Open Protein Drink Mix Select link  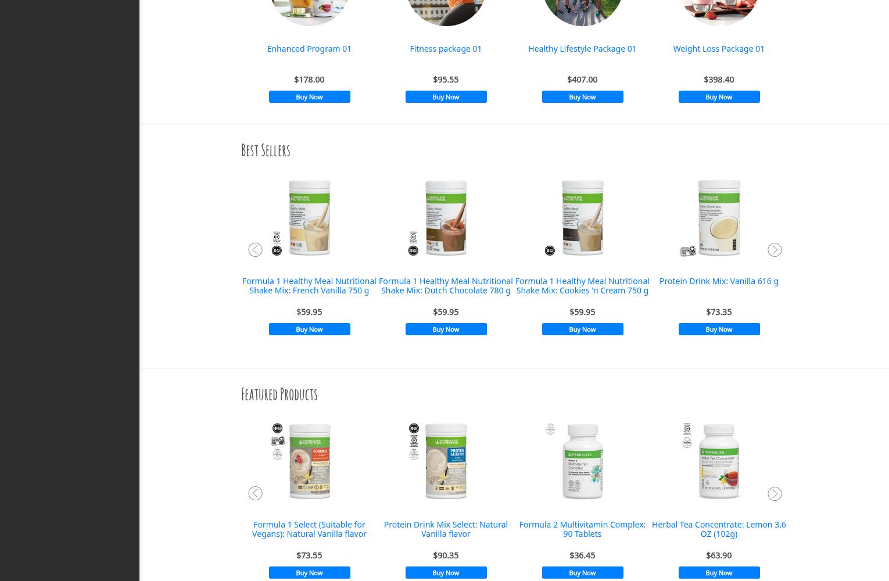tap(446, 529)
